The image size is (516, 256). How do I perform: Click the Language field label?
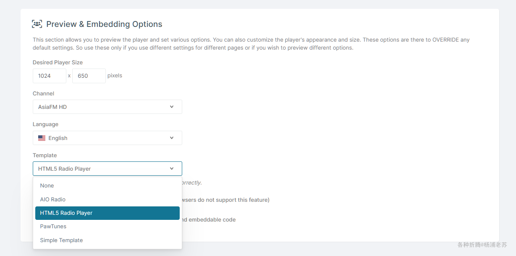pyautogui.click(x=45, y=124)
